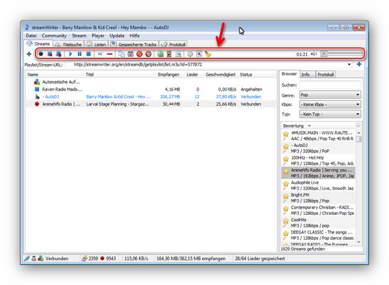Open the Stream menu
Viewport: 389px width, 285px height.
[x=79, y=36]
